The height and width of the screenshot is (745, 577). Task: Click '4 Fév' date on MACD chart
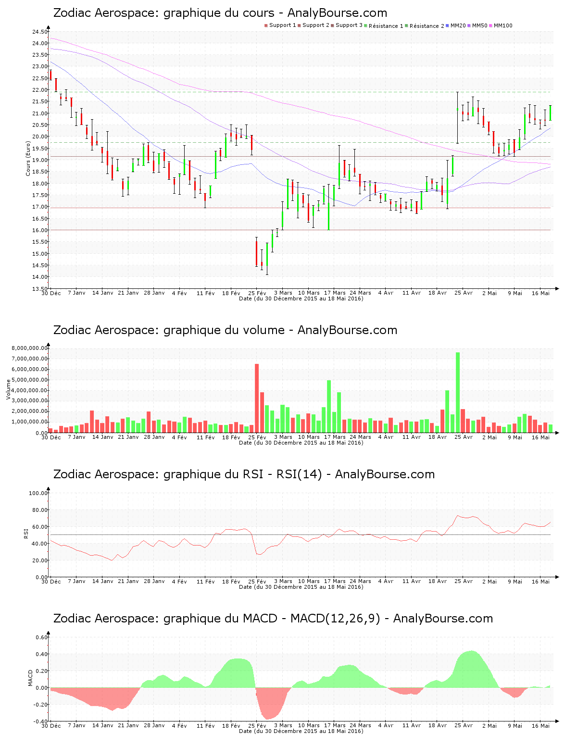click(x=180, y=725)
